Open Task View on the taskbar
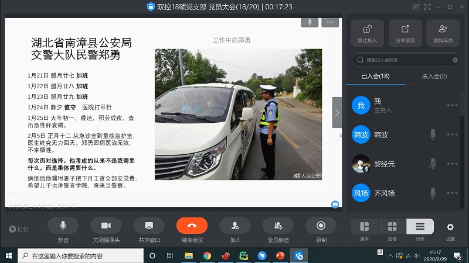The width and height of the screenshot is (469, 263). click(170, 256)
